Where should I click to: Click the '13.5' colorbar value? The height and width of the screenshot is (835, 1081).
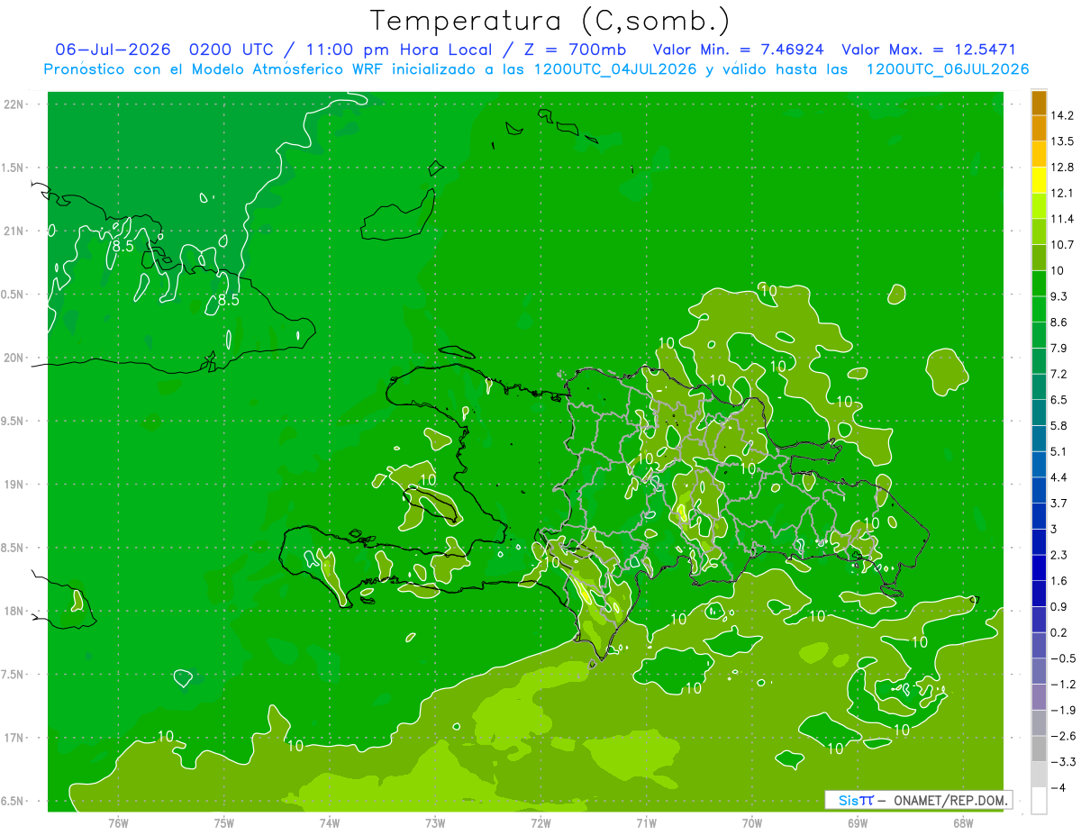tap(1061, 141)
